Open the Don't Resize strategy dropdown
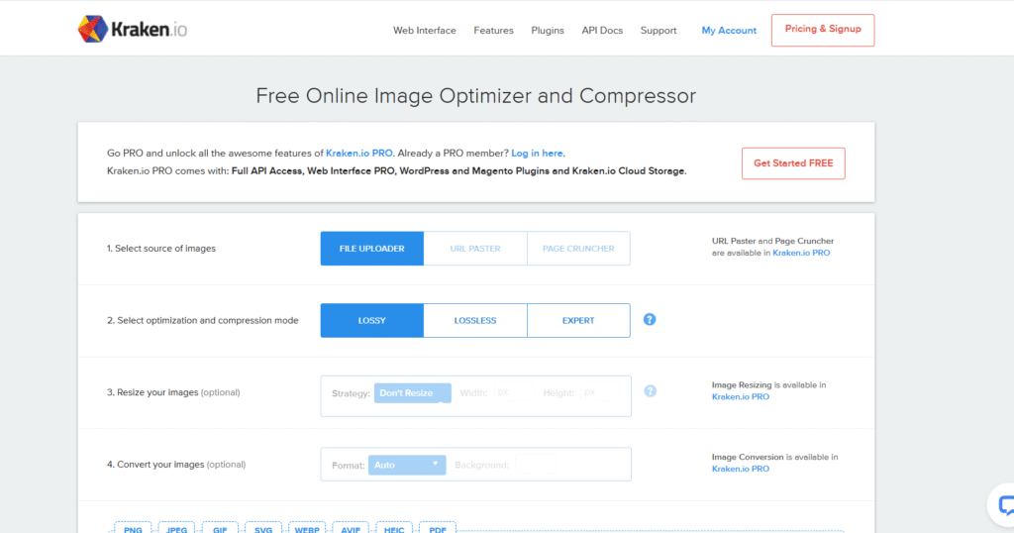1014x533 pixels. coord(413,392)
